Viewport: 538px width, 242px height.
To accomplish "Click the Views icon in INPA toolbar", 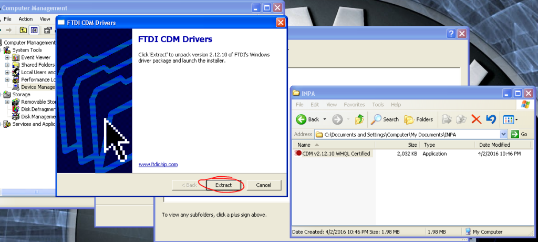I will tap(508, 119).
